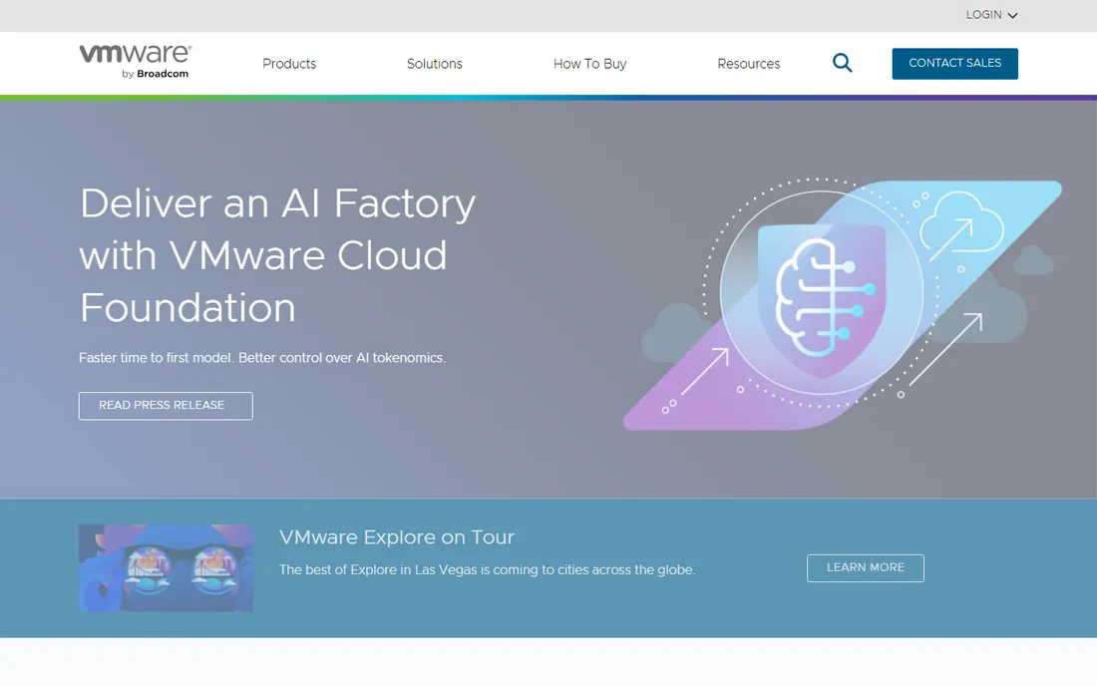Click the 'Deliver an AI Factory' headline

[x=277, y=255]
